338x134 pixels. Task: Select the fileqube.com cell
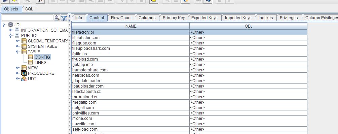[131, 43]
